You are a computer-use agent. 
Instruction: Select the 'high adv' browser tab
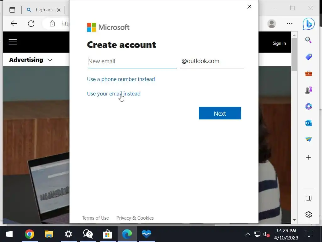pos(44,10)
